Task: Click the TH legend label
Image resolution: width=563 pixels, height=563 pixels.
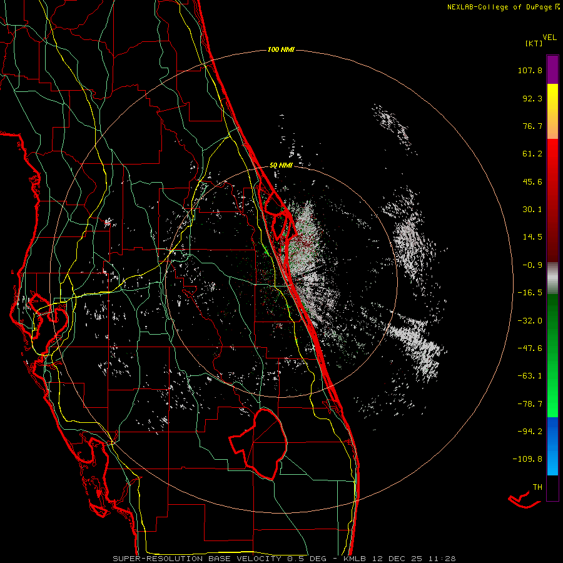Action: tap(537, 487)
